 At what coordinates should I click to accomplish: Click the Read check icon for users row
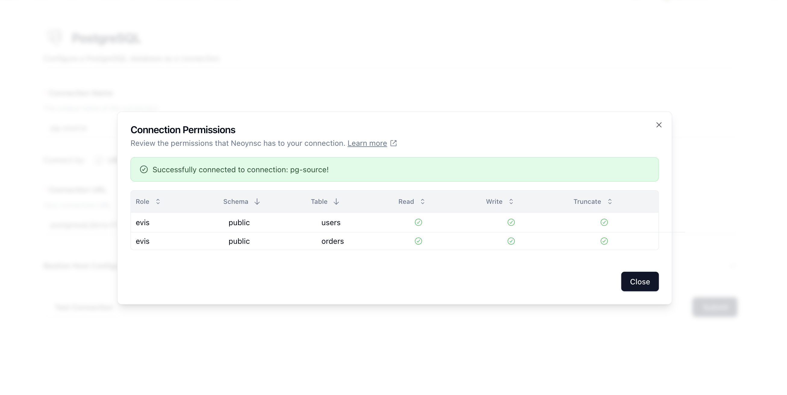point(418,222)
